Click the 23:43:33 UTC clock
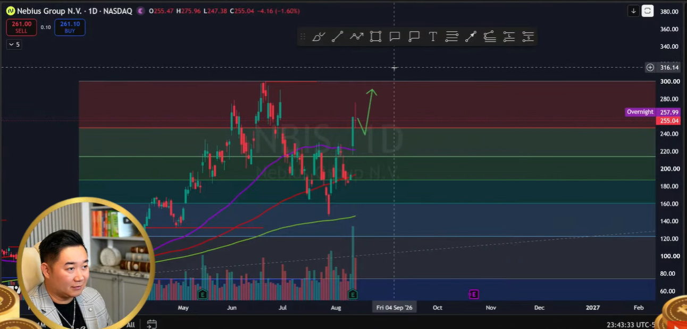Viewport: 687px width, 329px height. tap(631, 325)
